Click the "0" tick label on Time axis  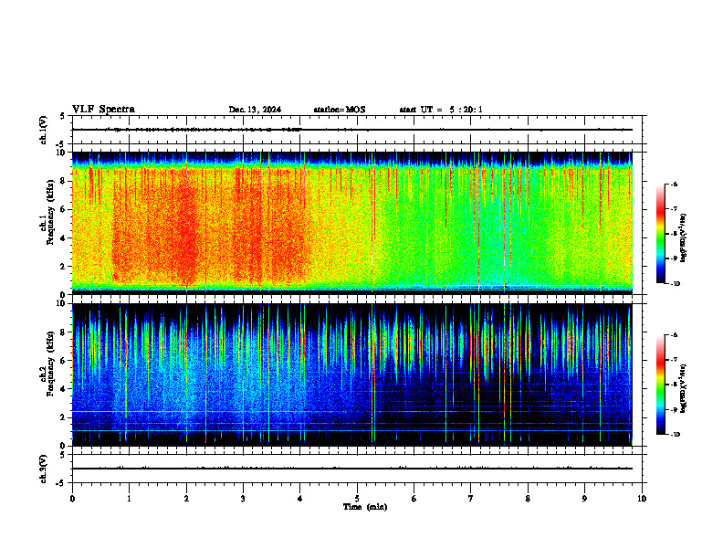pyautogui.click(x=72, y=499)
